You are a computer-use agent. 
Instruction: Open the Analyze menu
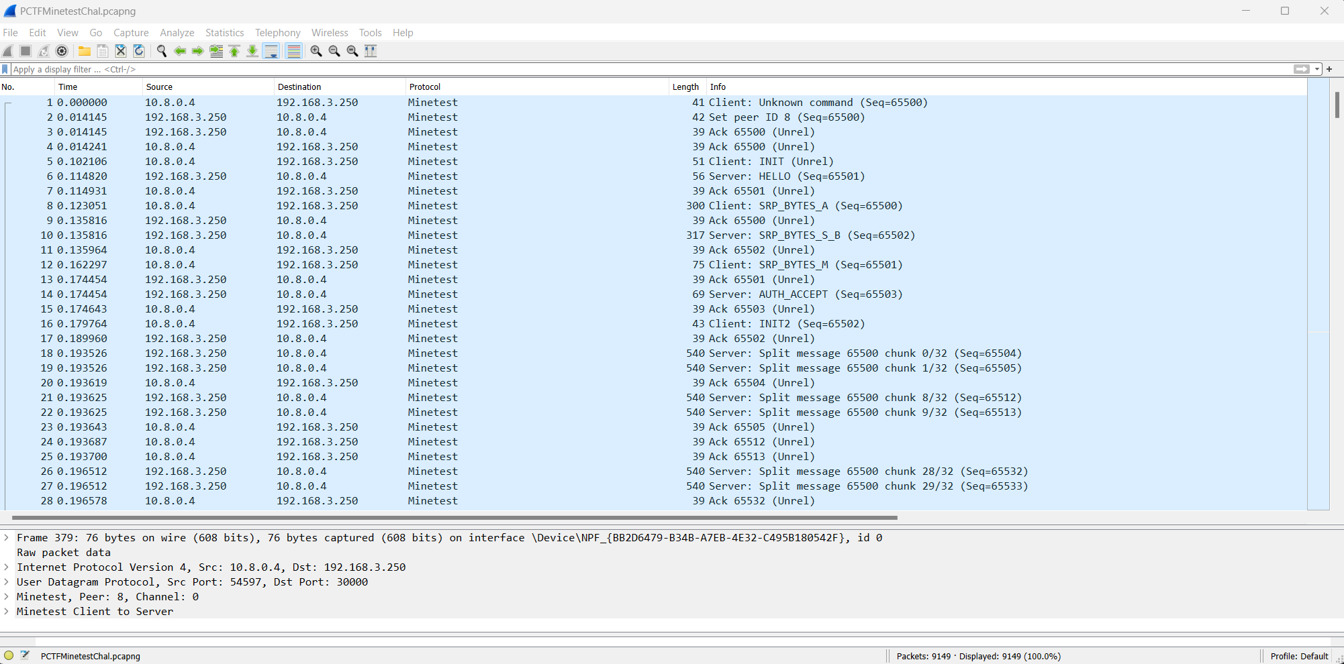[x=177, y=32]
